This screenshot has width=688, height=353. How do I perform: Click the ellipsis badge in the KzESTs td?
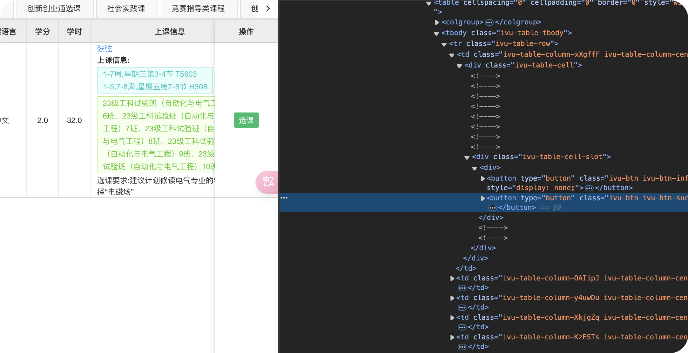(x=462, y=347)
